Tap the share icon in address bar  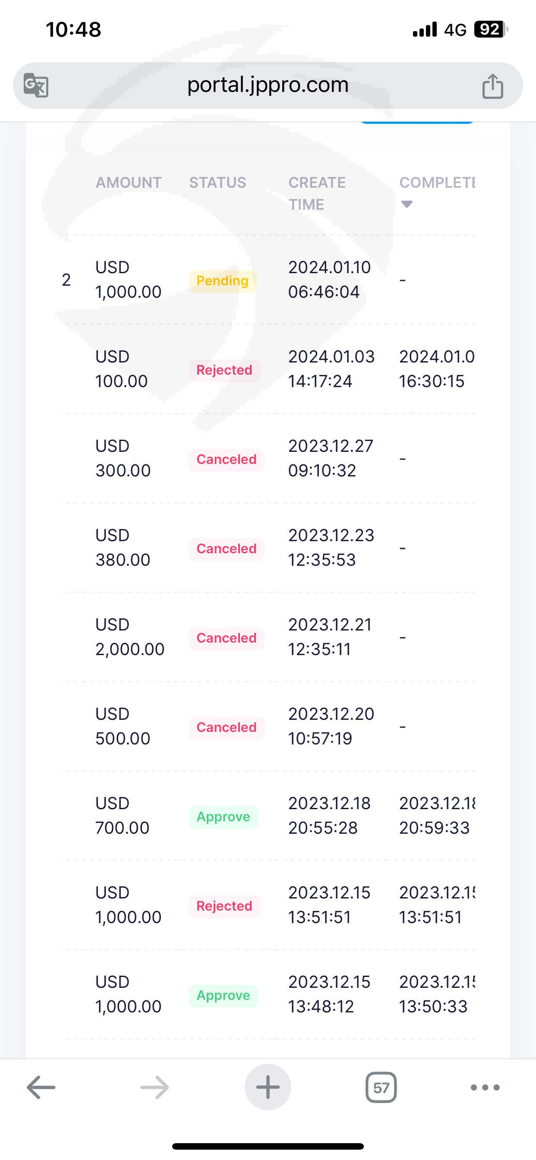492,85
